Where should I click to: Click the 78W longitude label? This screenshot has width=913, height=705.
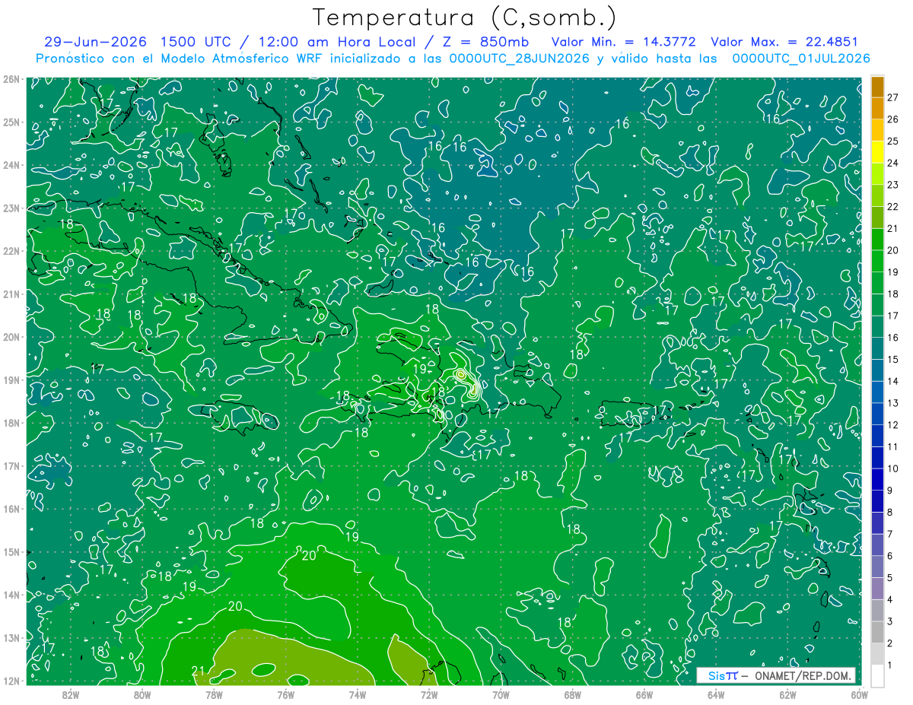(x=214, y=694)
